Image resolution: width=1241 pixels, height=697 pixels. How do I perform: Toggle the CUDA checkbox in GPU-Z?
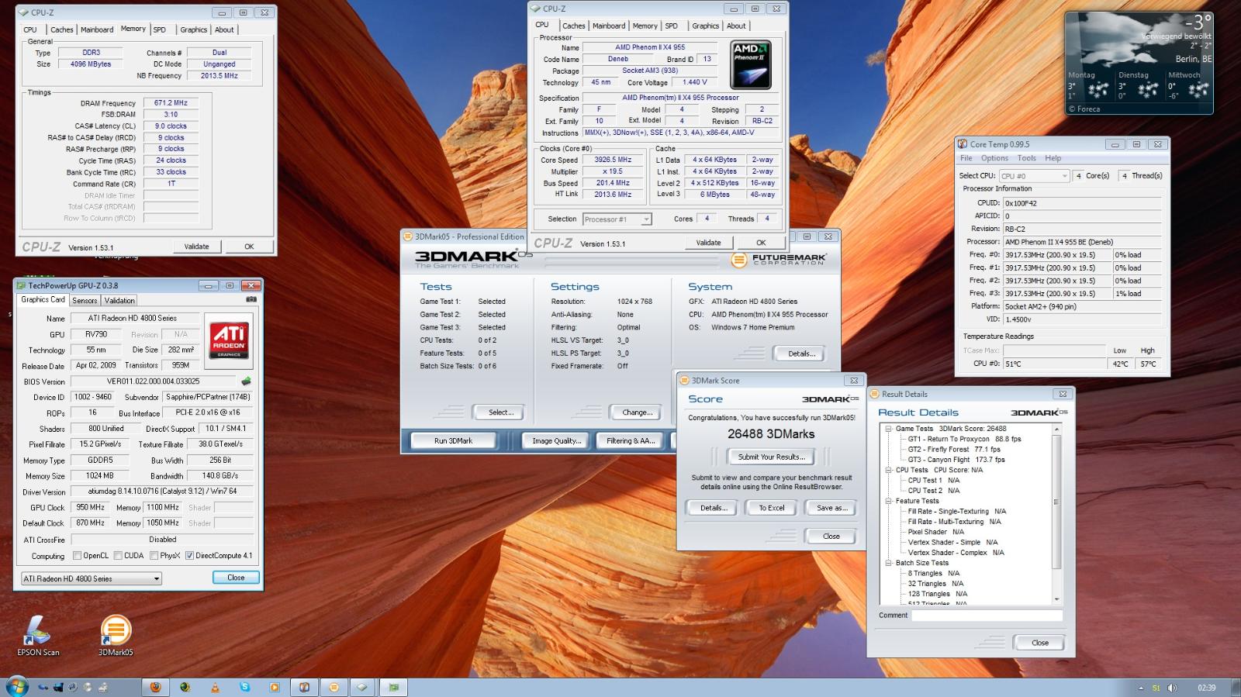[118, 555]
